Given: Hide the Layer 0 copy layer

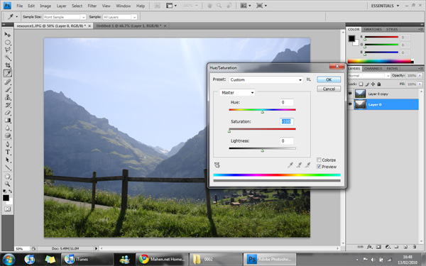Looking at the screenshot, I should (350, 94).
